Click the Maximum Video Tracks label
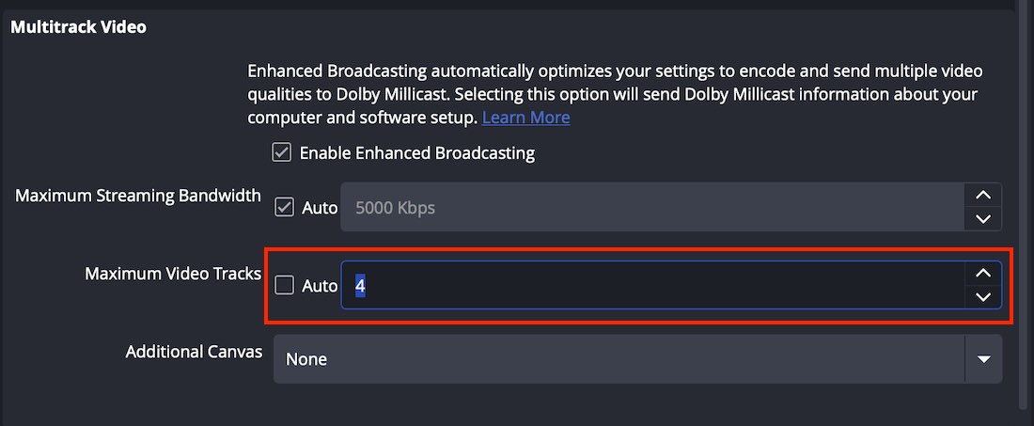This screenshot has width=1034, height=426. (173, 274)
